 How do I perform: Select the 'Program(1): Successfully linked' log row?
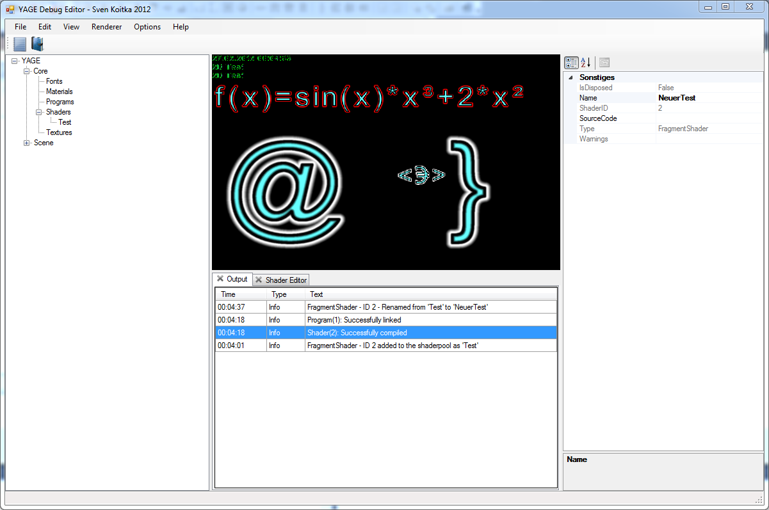(354, 320)
